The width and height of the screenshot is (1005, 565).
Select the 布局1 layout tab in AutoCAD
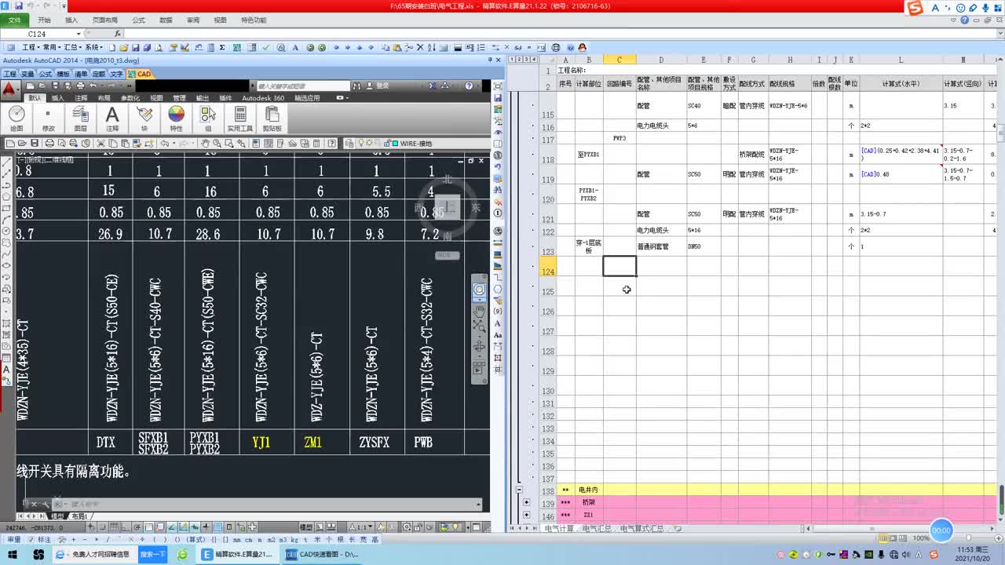[x=79, y=516]
